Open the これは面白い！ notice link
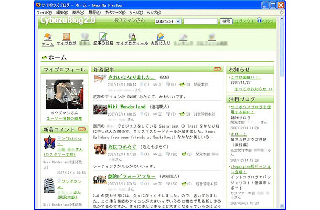 (x=246, y=77)
